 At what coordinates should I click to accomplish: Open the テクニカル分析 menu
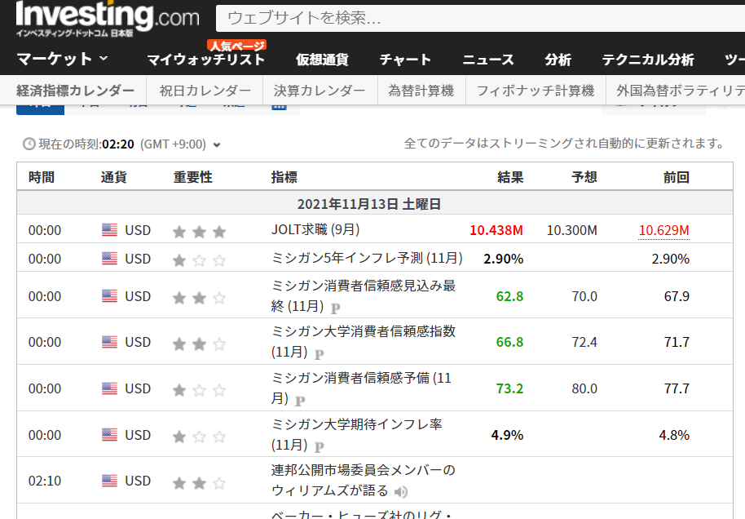[x=648, y=60]
